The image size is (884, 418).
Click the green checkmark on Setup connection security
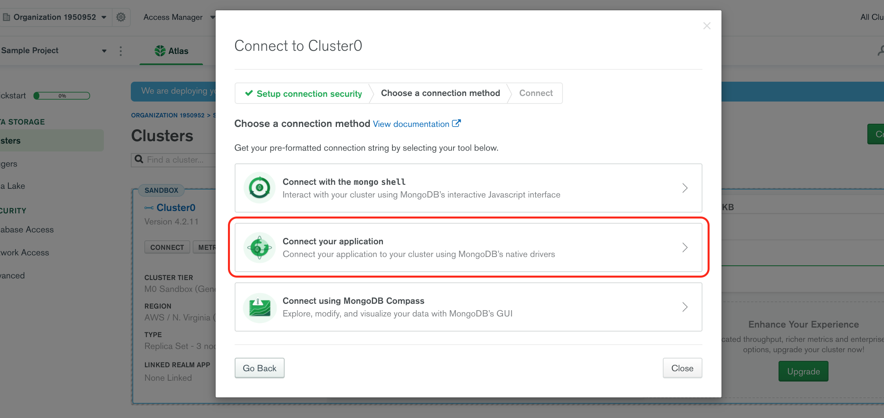[x=249, y=93]
